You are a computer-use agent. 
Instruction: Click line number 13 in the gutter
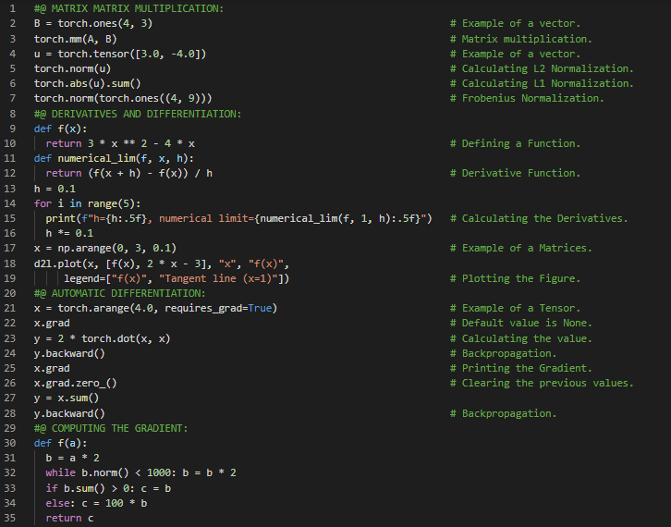[x=11, y=188]
